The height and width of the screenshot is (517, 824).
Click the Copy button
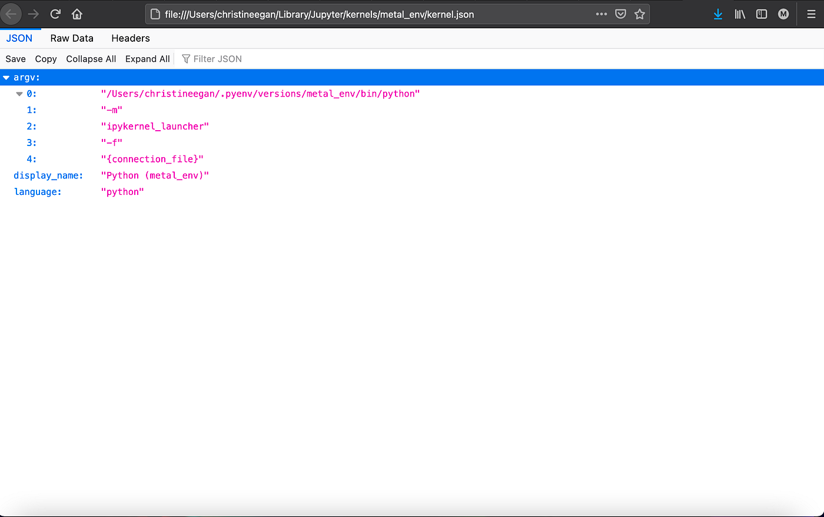point(46,59)
